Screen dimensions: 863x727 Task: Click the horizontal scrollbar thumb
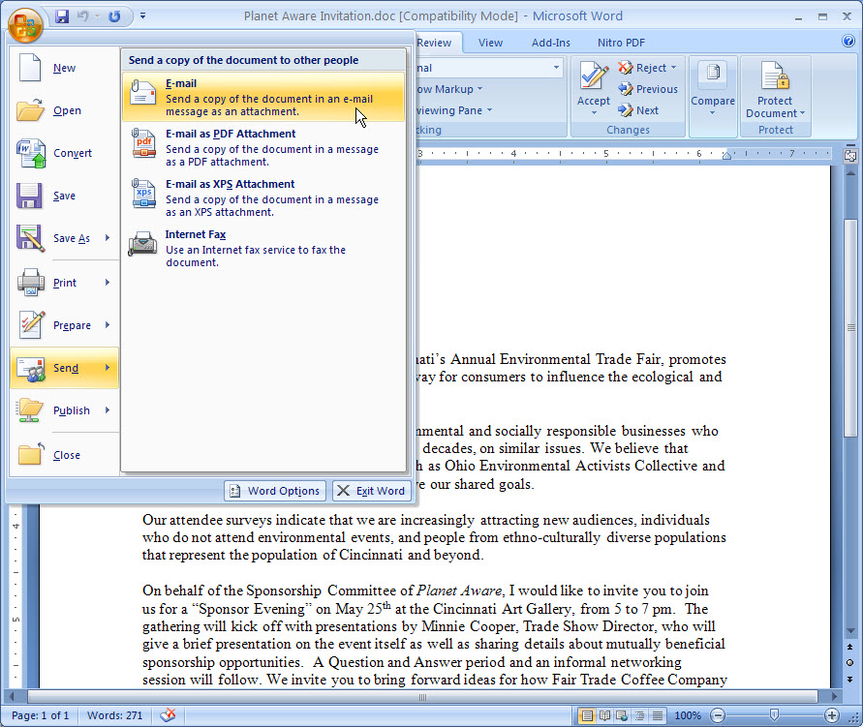(422, 697)
